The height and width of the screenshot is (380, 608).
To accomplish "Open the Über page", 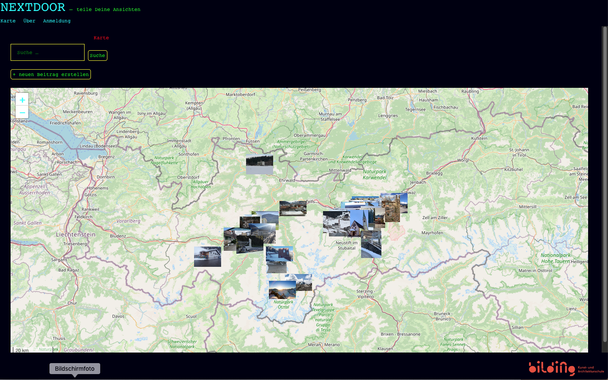I will click(29, 21).
